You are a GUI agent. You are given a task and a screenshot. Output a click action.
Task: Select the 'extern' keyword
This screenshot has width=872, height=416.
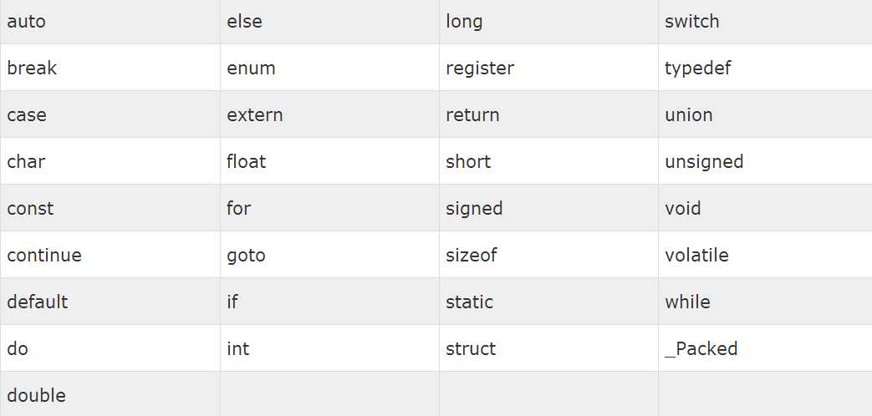click(255, 114)
